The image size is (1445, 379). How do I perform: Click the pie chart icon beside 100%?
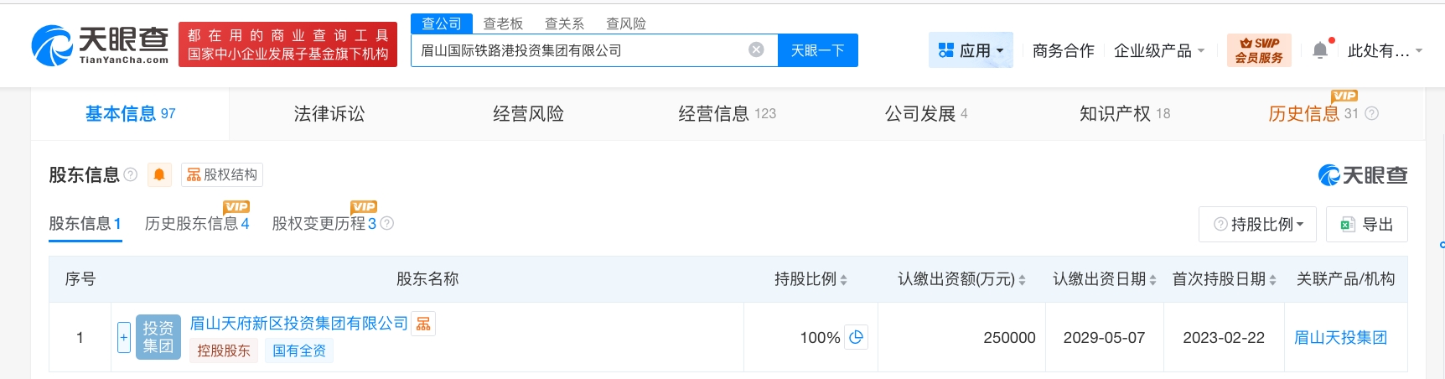point(856,337)
